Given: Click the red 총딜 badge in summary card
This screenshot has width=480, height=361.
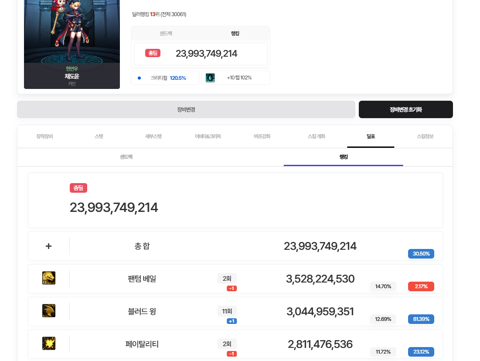Looking at the screenshot, I should (x=153, y=53).
